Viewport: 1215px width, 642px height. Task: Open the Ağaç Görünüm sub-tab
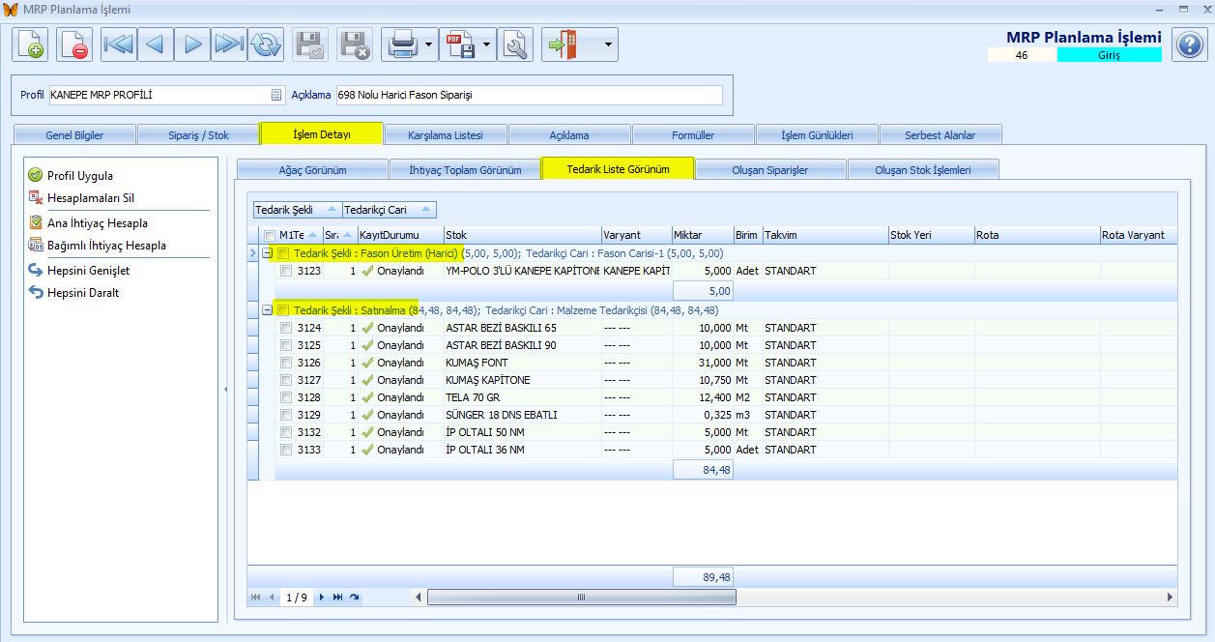tap(312, 169)
